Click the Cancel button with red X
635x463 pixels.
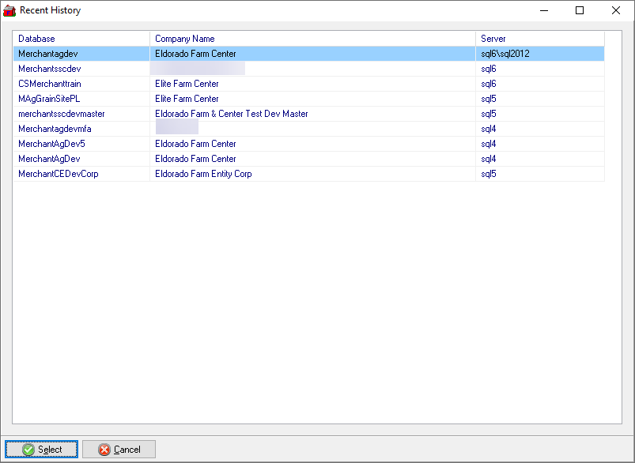119,450
